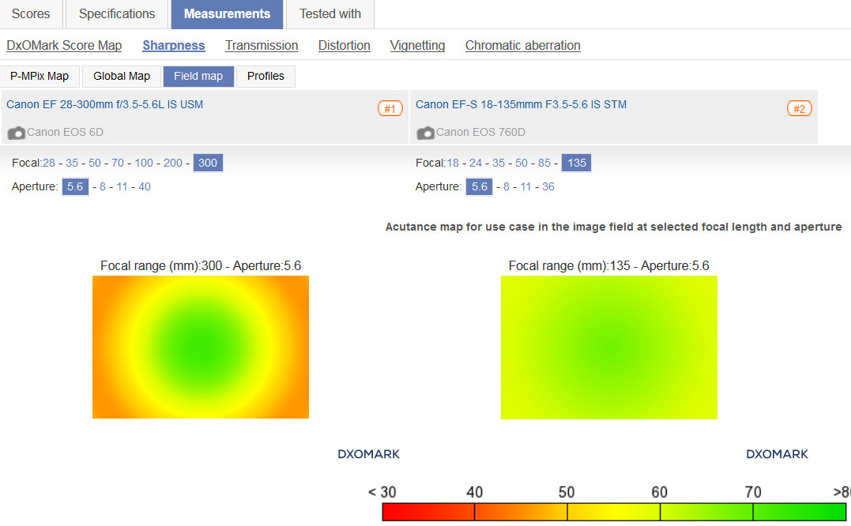Open the Chromatic aberration measurement
This screenshot has width=851, height=526.
(522, 46)
